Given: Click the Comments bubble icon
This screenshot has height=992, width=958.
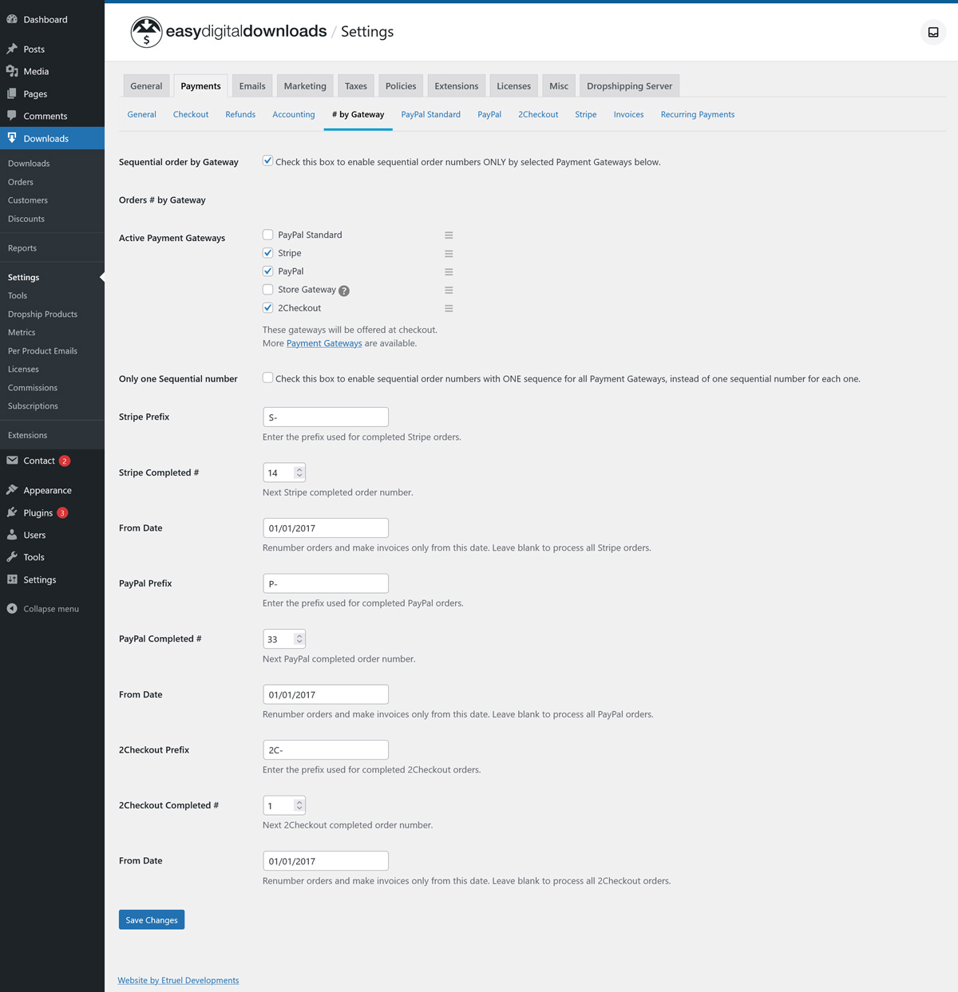Looking at the screenshot, I should (12, 116).
